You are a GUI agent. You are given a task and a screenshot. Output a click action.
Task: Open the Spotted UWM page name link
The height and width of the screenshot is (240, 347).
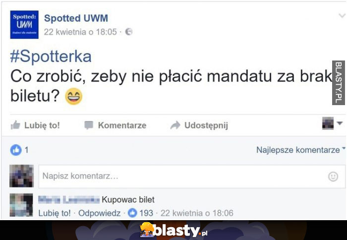pyautogui.click(x=76, y=18)
